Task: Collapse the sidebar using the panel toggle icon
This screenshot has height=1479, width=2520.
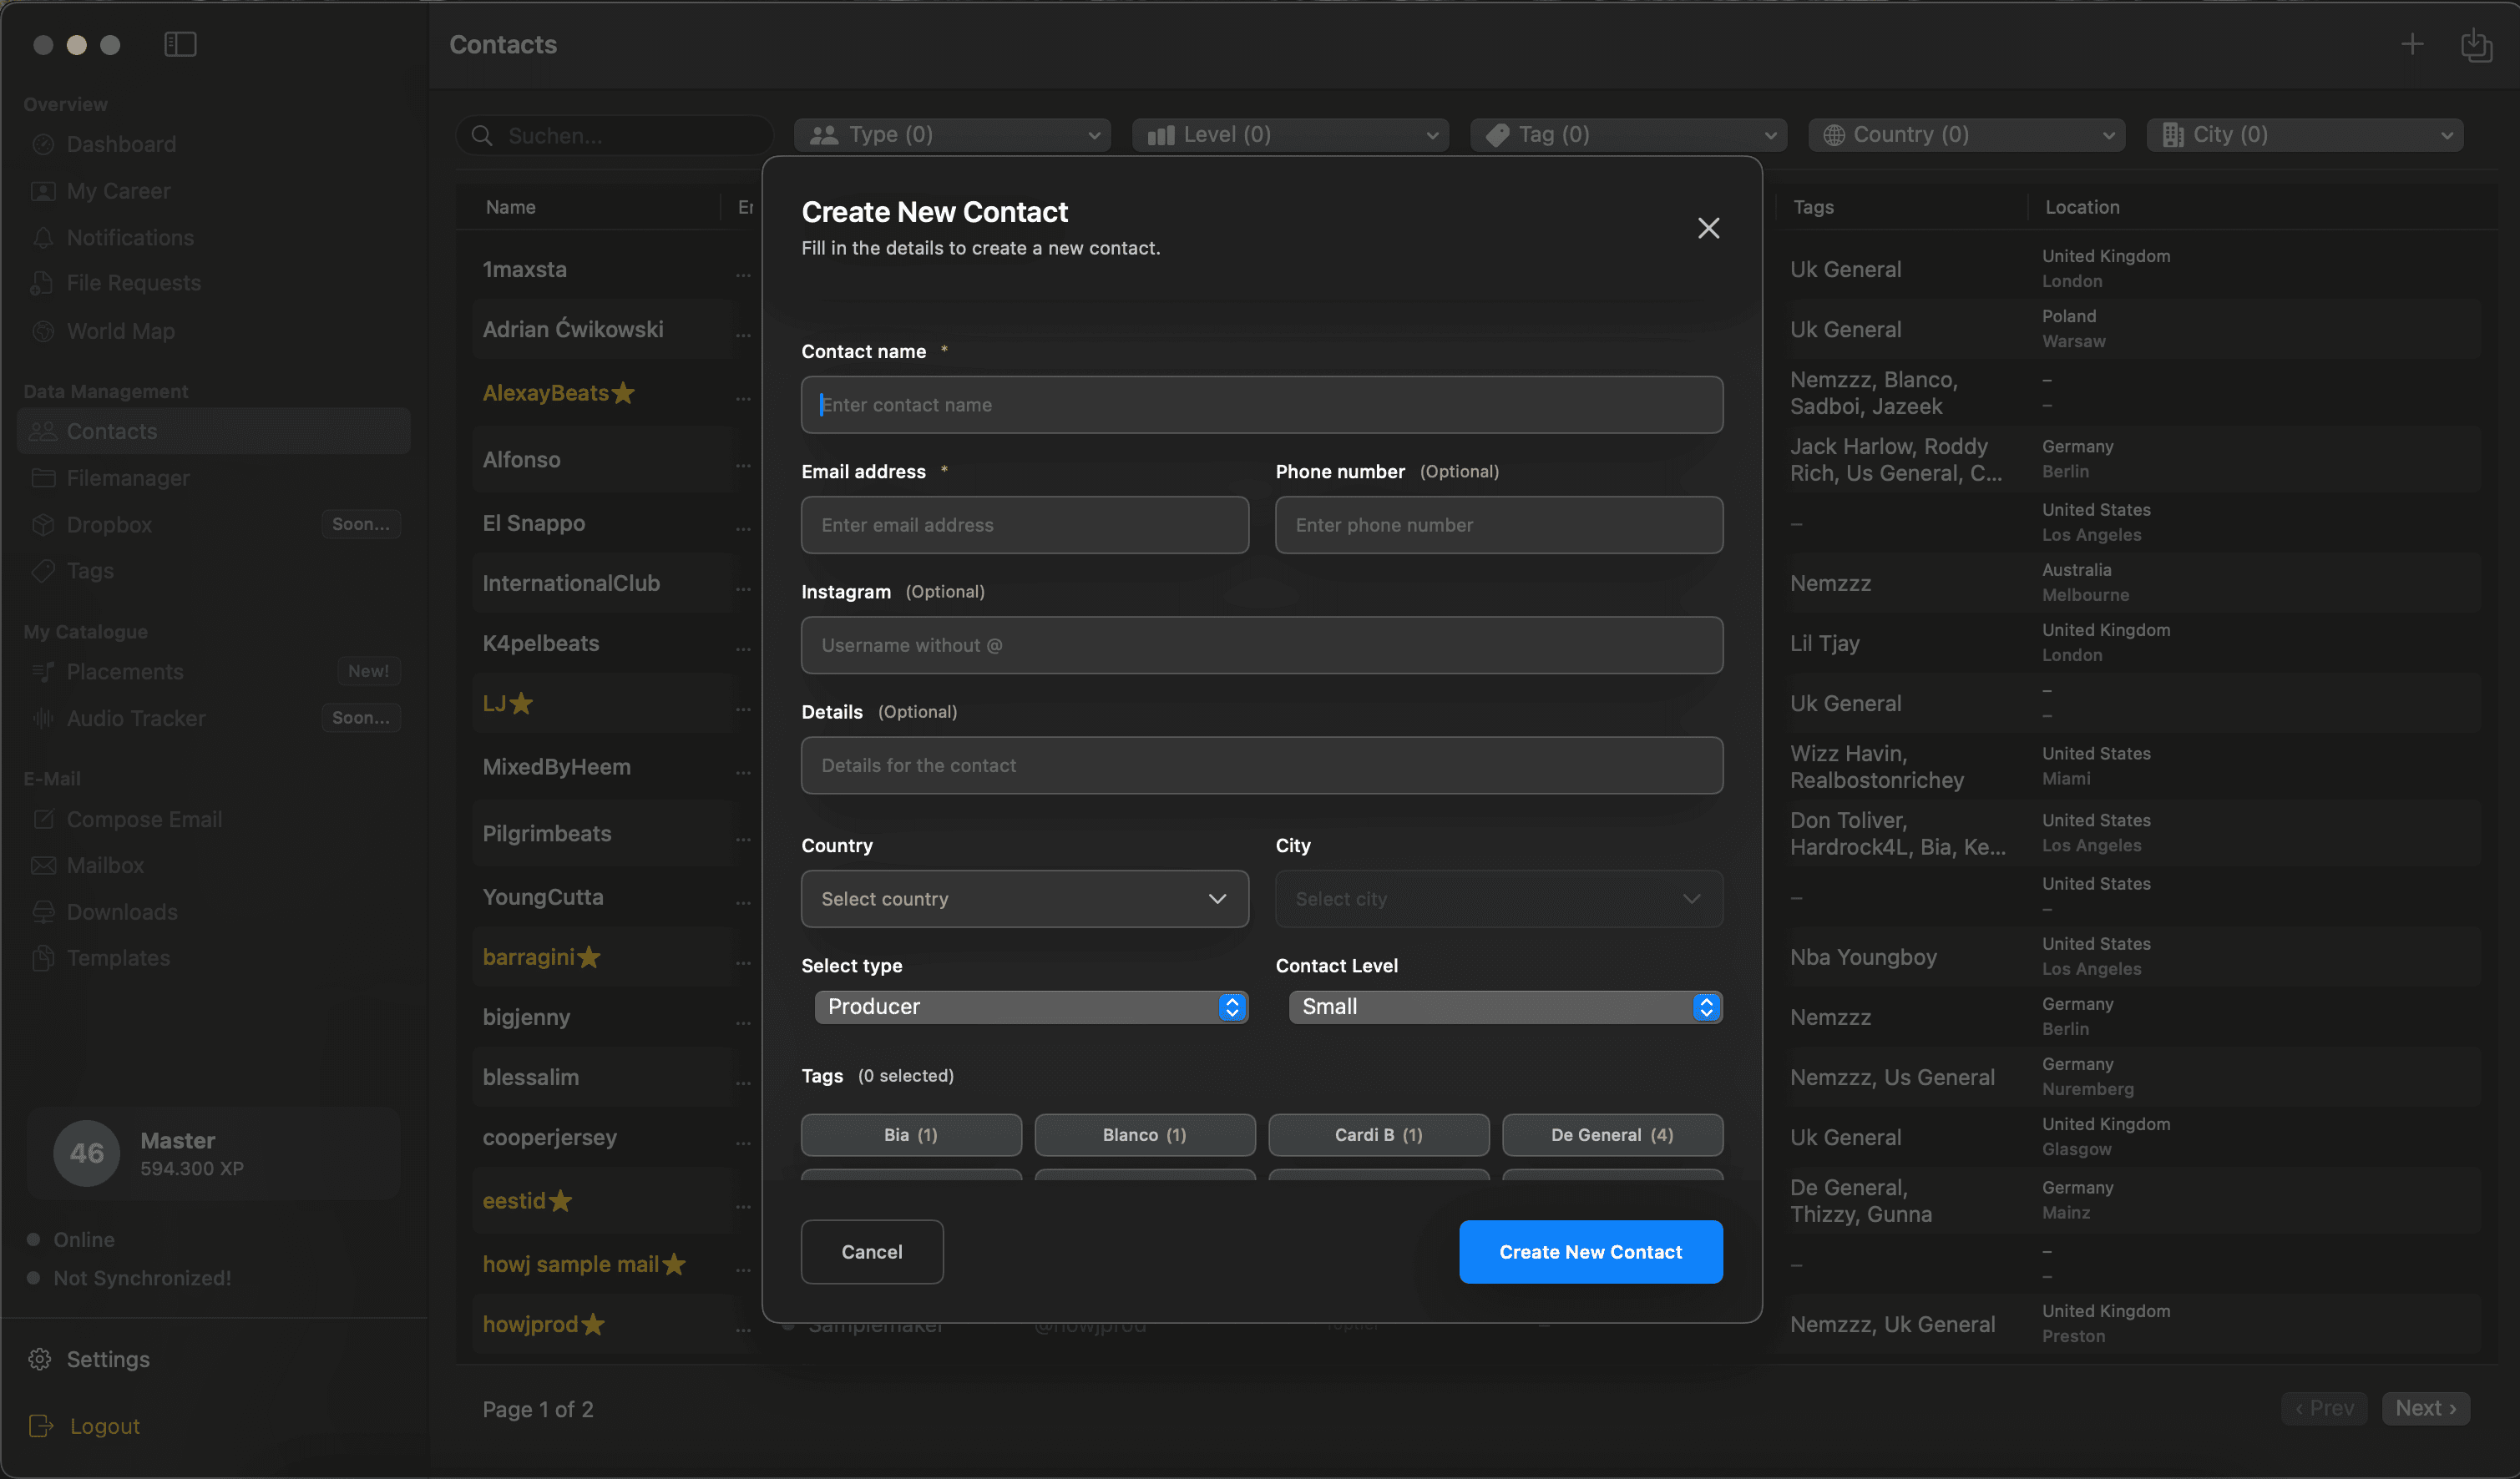Action: (x=180, y=44)
